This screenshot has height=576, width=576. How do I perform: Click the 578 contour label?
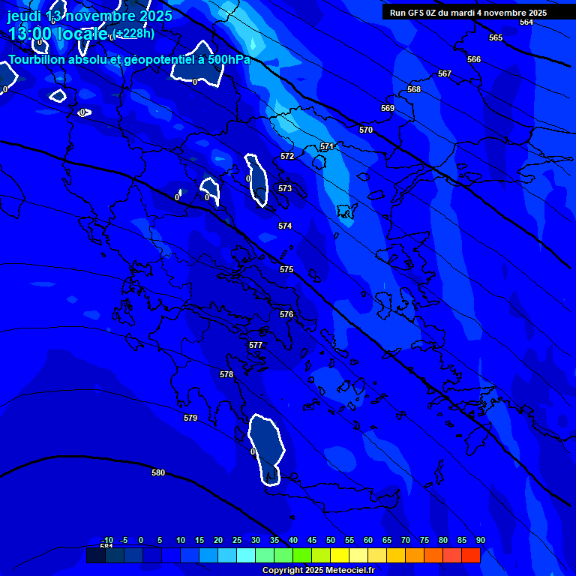coord(226,374)
